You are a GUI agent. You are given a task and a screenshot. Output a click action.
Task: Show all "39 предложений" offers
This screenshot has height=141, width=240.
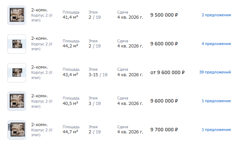pyautogui.click(x=215, y=72)
